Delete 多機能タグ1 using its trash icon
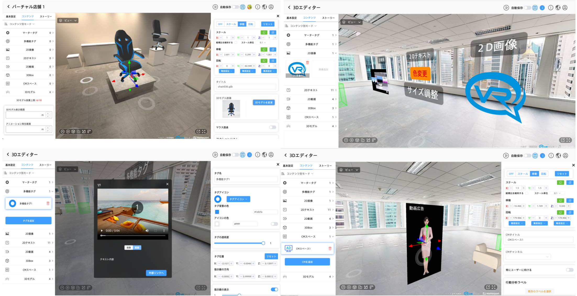577x296 pixels. point(48,204)
